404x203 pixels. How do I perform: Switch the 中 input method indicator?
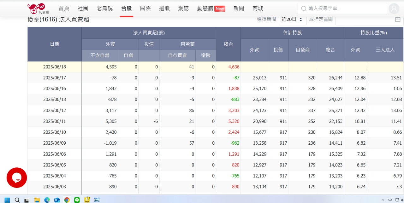pos(390,200)
